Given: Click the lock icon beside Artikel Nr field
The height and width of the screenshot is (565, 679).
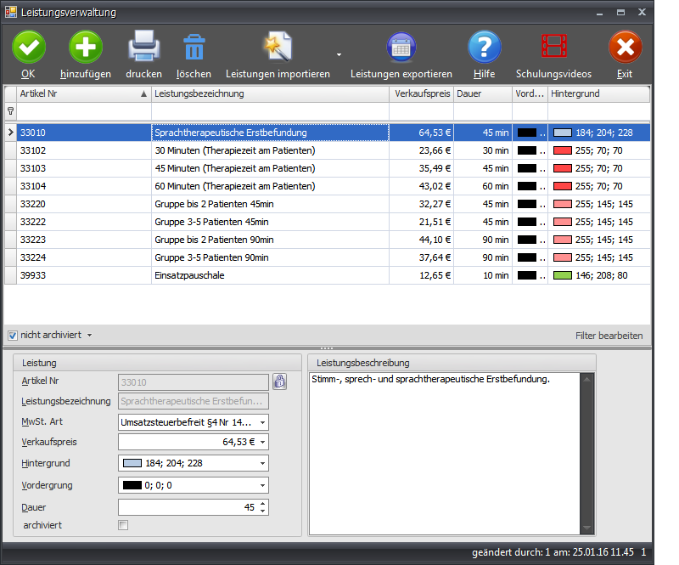Looking at the screenshot, I should tap(280, 381).
